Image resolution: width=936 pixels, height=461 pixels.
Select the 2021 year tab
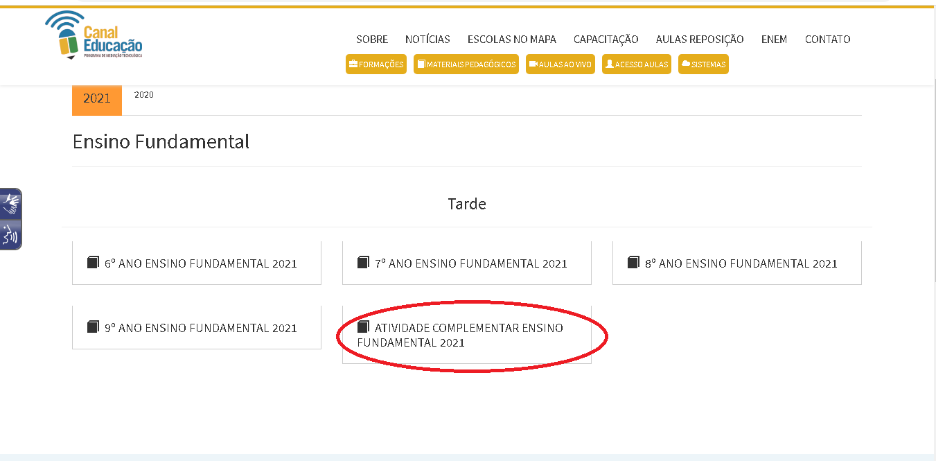97,98
